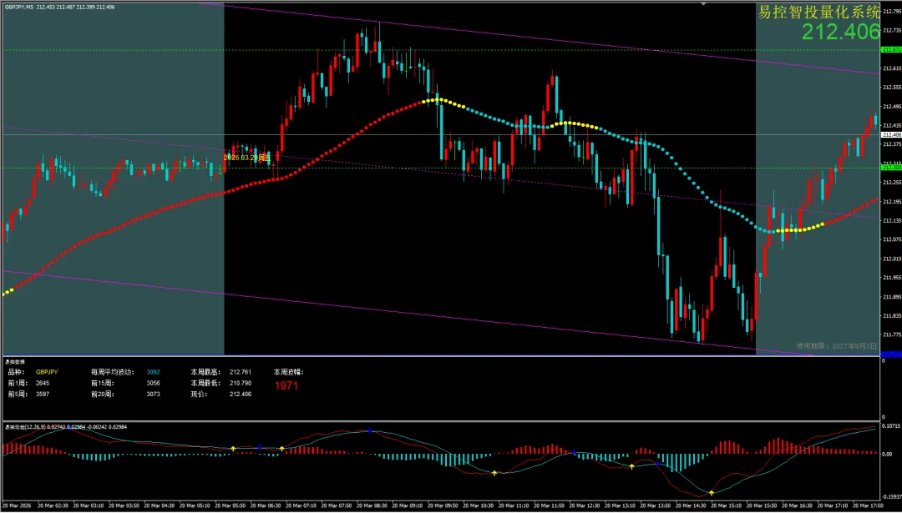Click the '本周波幅' label

tap(288, 372)
